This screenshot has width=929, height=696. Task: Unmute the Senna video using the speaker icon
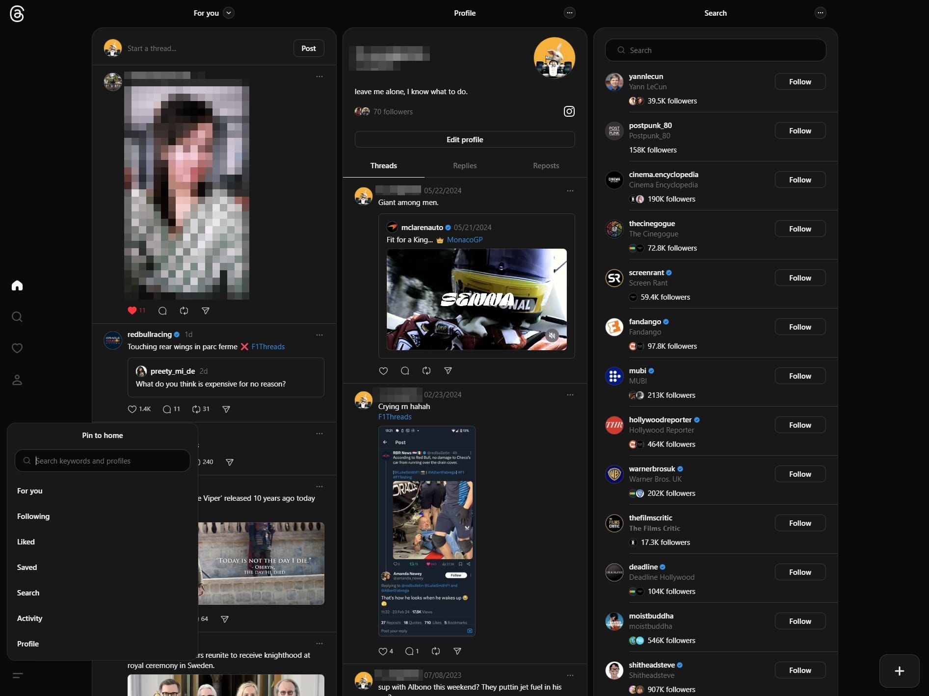pyautogui.click(x=553, y=335)
